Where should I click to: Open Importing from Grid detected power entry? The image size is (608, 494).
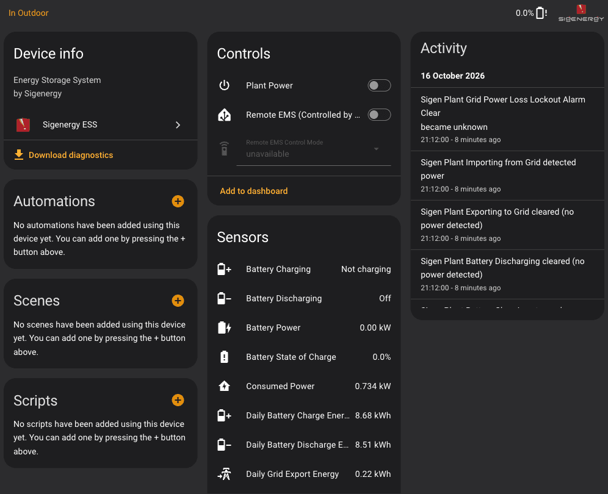[x=507, y=176]
